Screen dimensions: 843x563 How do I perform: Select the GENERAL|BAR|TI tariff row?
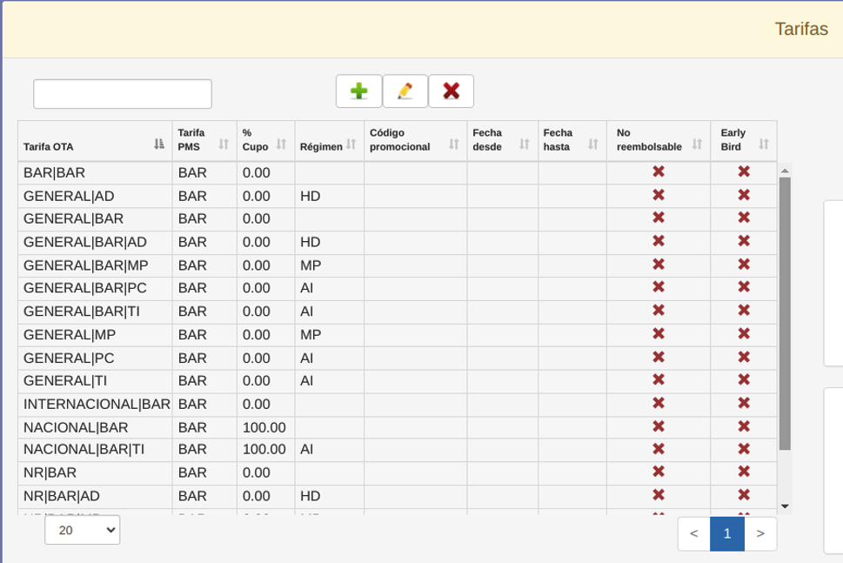(x=398, y=312)
